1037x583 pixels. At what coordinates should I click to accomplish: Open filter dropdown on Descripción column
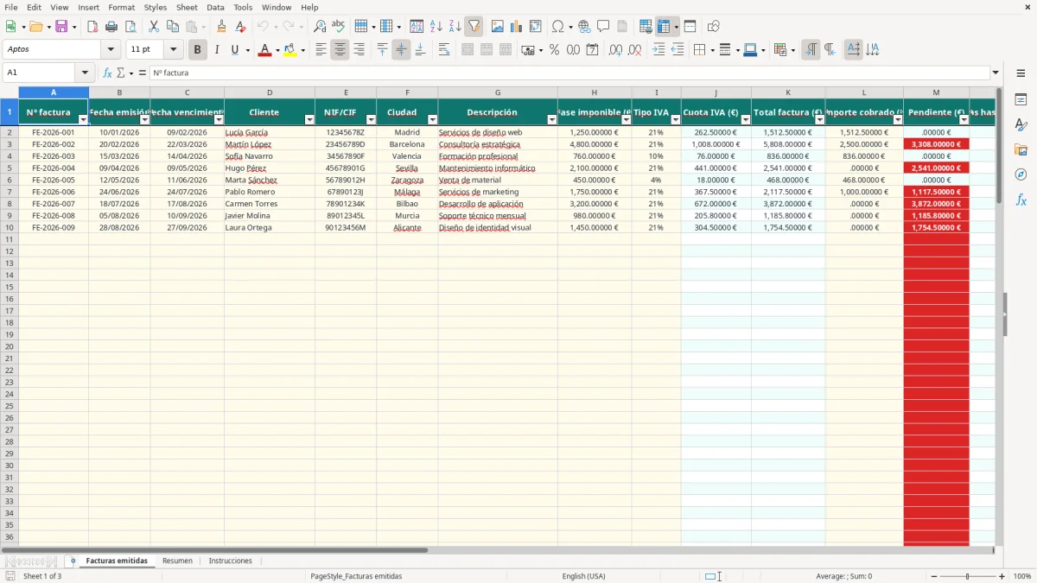(x=551, y=120)
